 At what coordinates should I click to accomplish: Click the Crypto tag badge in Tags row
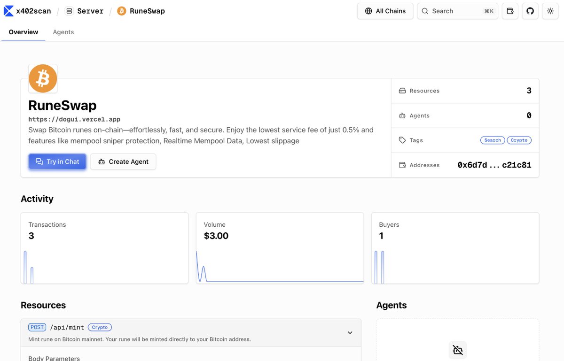tap(519, 140)
